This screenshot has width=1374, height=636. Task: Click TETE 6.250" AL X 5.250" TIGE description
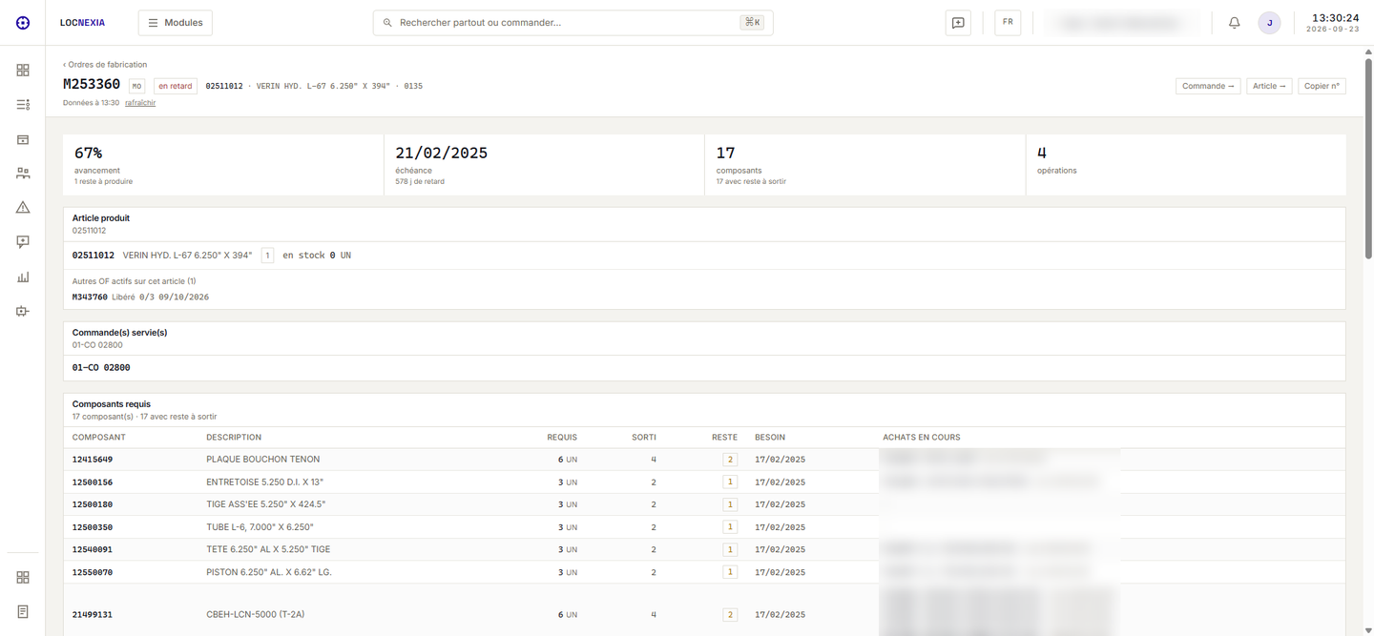point(268,549)
